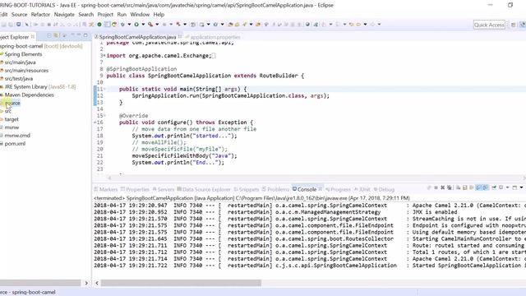The width and height of the screenshot is (526, 296).
Task: Click the globe web browser toolbar icon
Action: tap(307, 25)
